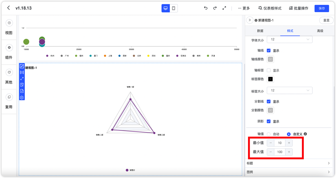This screenshot has height=178, width=336.
Task: Open fullscreen preview of dashboard
Action: coord(224,8)
